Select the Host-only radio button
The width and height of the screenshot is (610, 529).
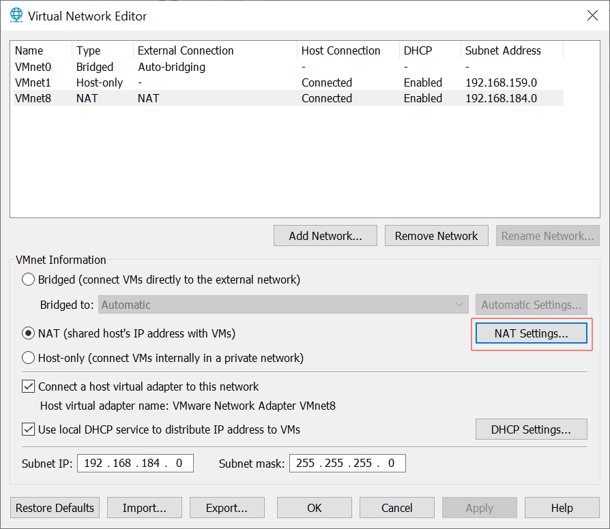28,358
